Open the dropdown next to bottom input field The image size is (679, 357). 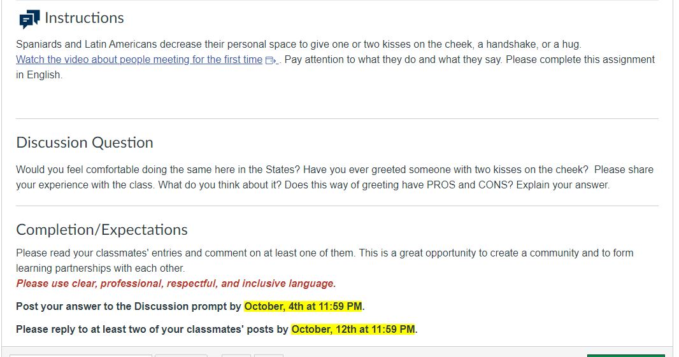tap(181, 356)
